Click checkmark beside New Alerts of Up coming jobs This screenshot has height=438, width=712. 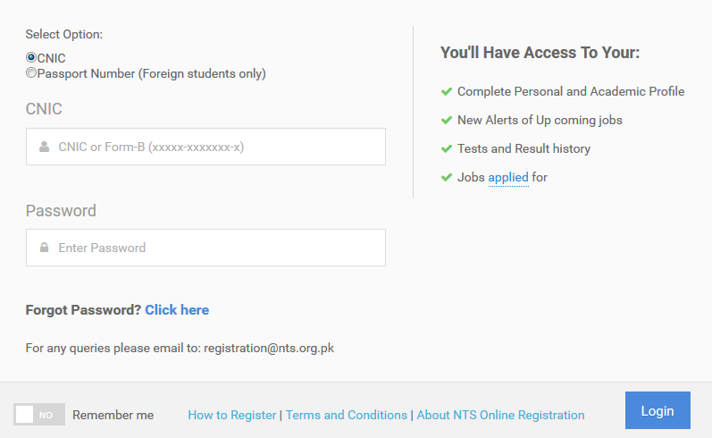pyautogui.click(x=447, y=120)
